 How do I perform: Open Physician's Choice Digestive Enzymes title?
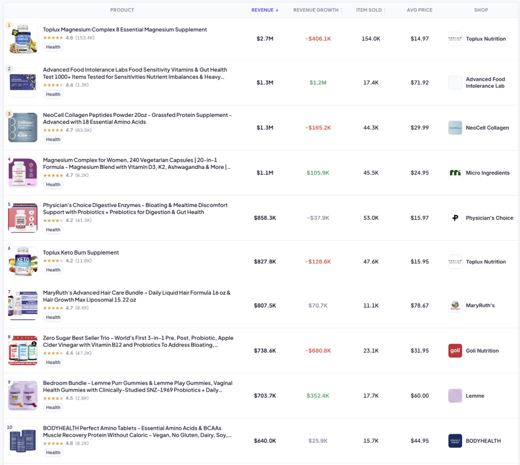pyautogui.click(x=136, y=209)
